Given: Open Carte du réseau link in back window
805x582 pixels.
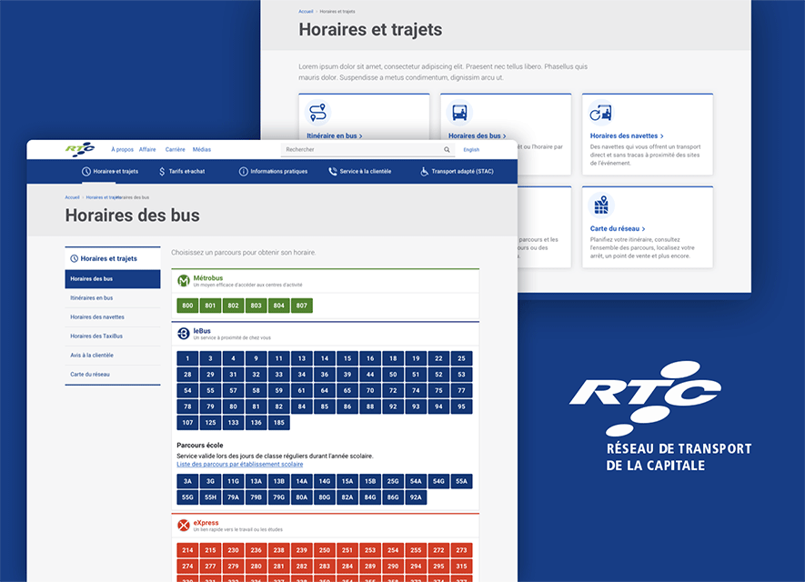Looking at the screenshot, I should point(618,229).
